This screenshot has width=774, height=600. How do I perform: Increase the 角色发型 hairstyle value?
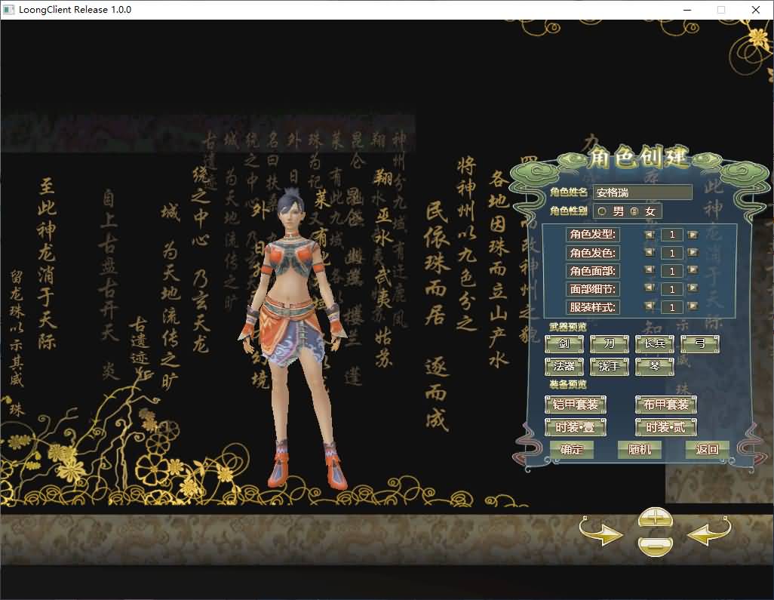693,235
